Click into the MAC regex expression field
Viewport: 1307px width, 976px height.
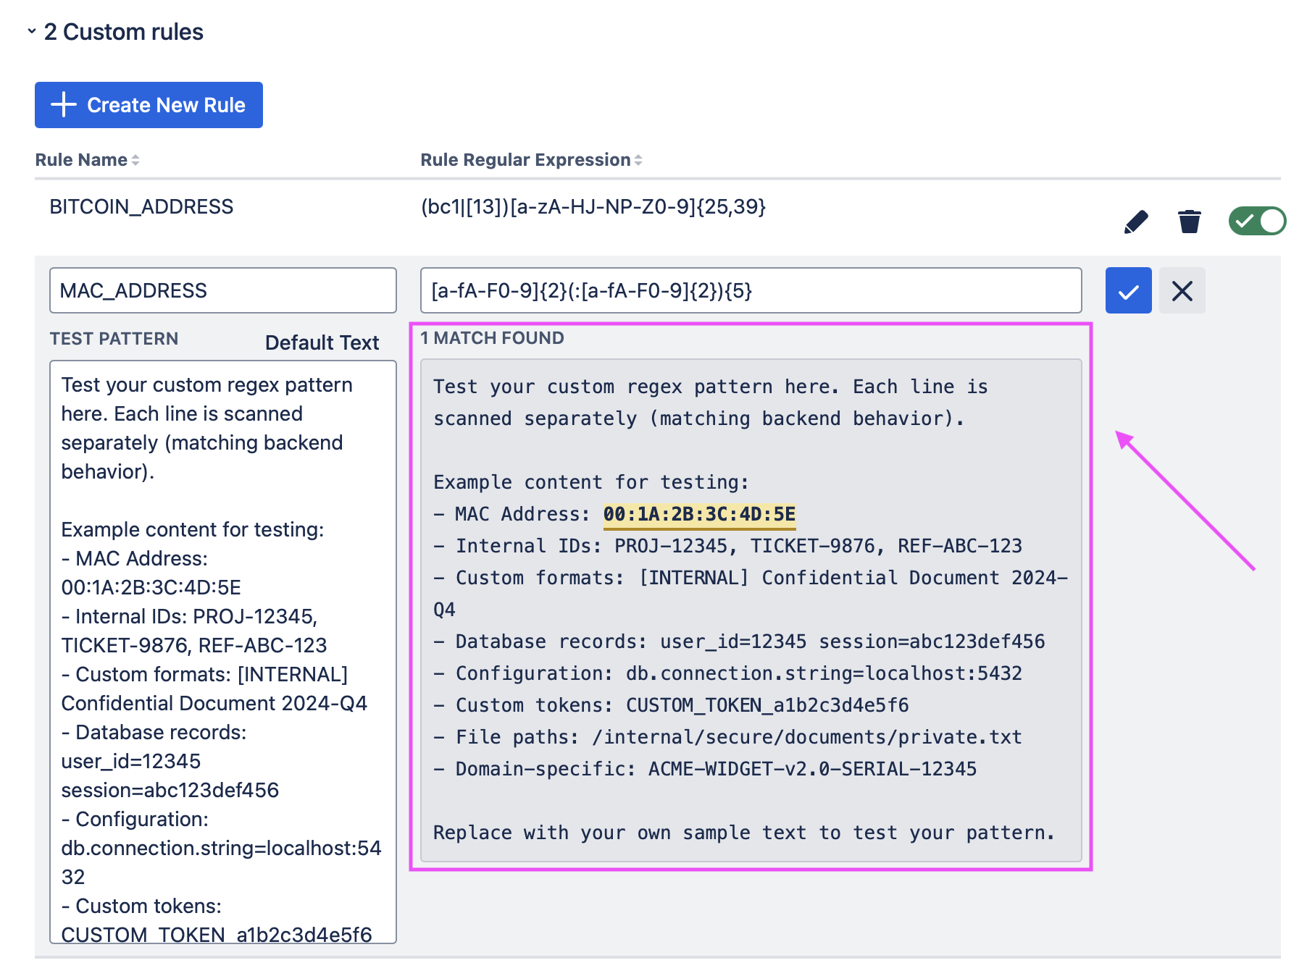click(x=751, y=290)
